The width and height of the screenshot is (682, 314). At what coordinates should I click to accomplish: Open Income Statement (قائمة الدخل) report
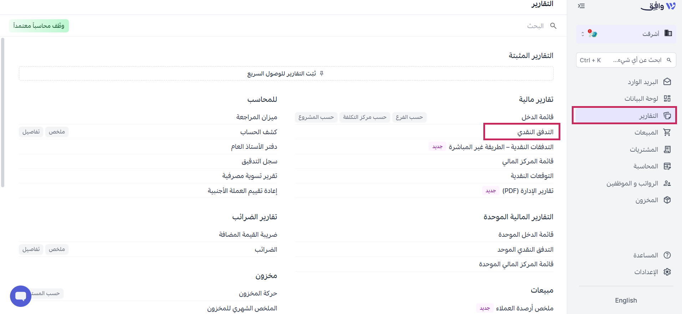pyautogui.click(x=538, y=117)
